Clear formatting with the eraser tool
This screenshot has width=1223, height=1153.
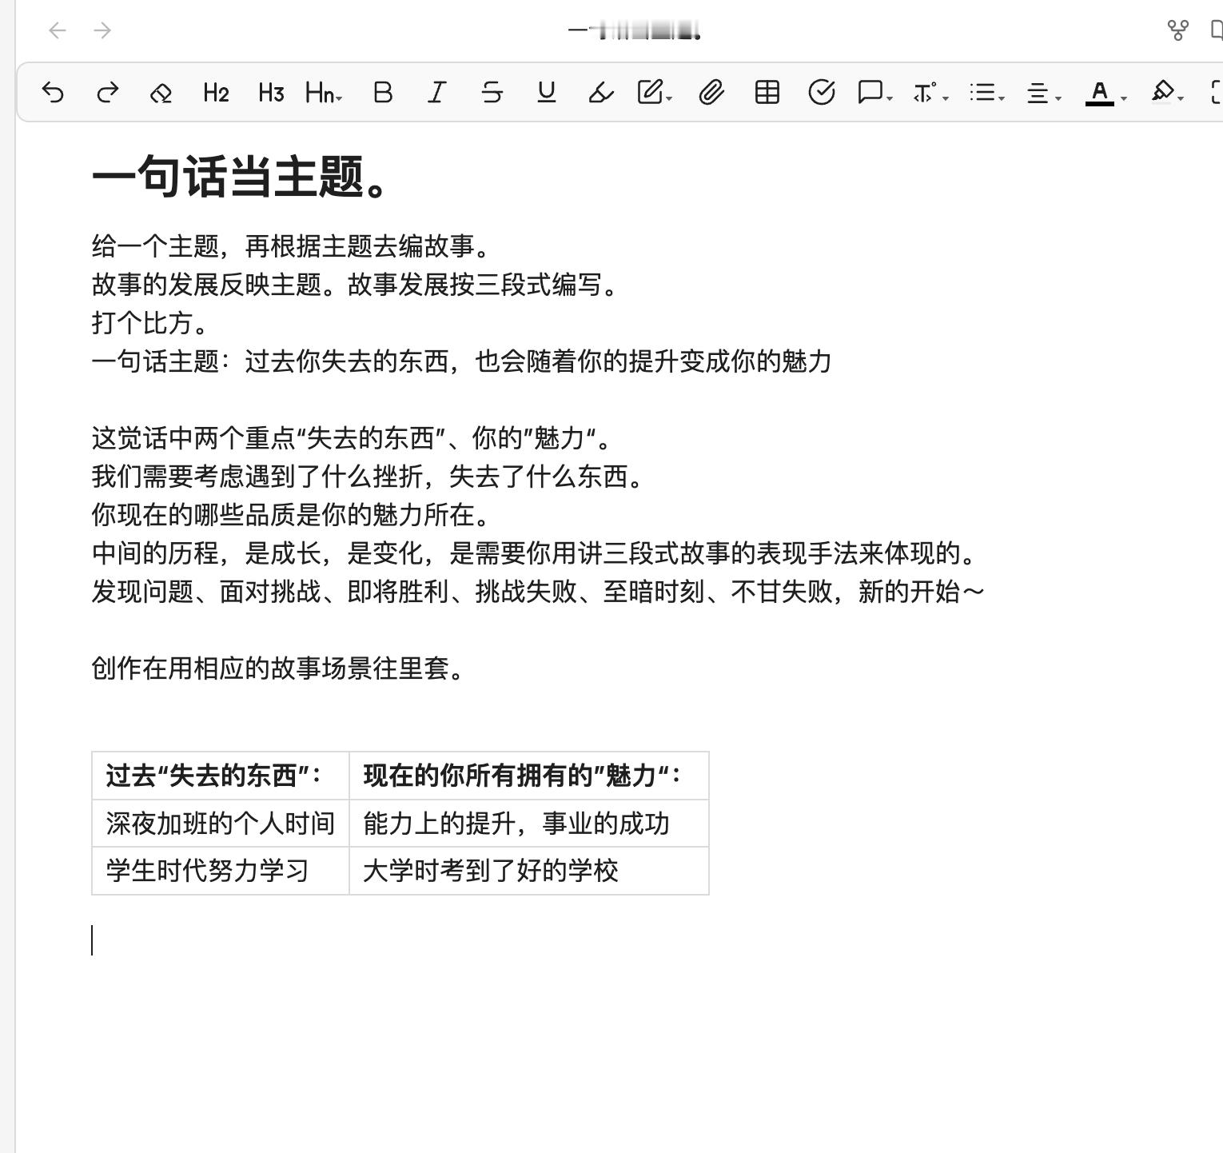(x=161, y=93)
